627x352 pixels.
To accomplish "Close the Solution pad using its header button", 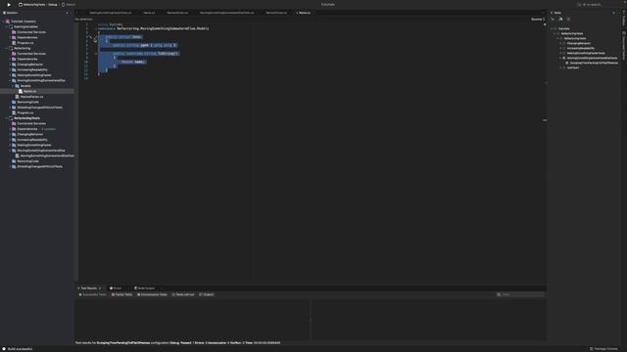I will coord(68,13).
